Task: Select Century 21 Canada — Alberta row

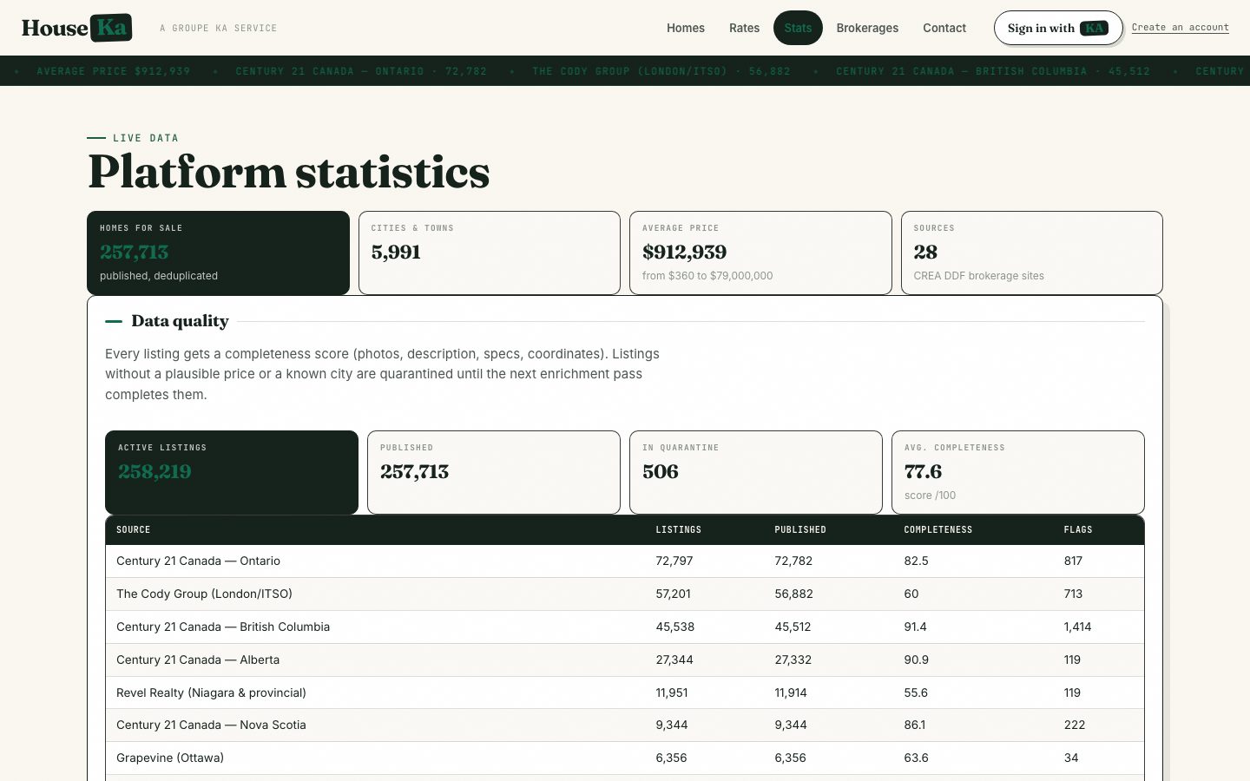Action: (x=625, y=660)
